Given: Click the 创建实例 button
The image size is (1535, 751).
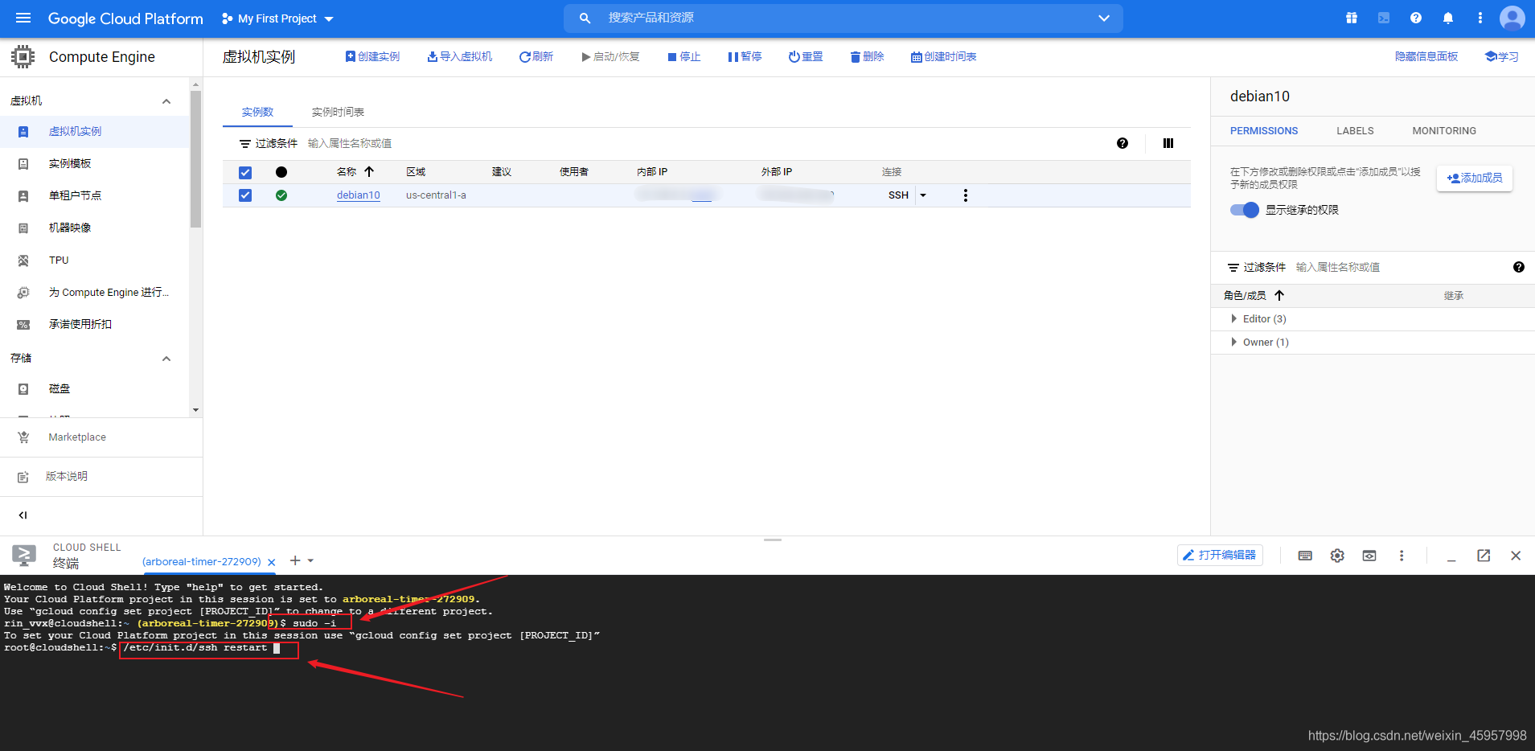Looking at the screenshot, I should tap(372, 57).
